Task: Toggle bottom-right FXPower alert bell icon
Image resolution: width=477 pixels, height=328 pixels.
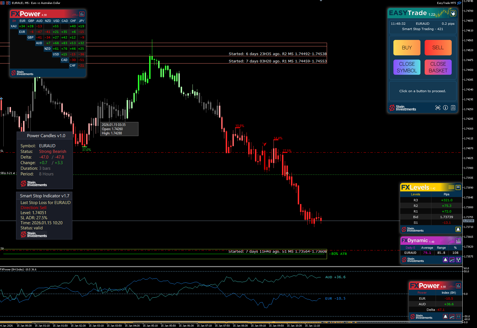Action: point(445,316)
